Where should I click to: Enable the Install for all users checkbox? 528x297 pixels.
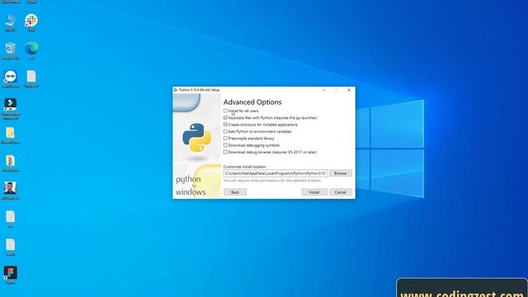coord(225,111)
